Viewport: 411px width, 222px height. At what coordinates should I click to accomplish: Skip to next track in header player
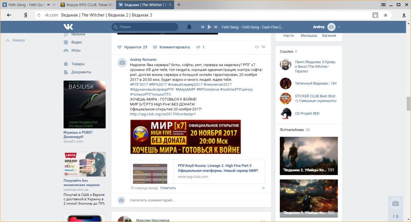coord(216,27)
